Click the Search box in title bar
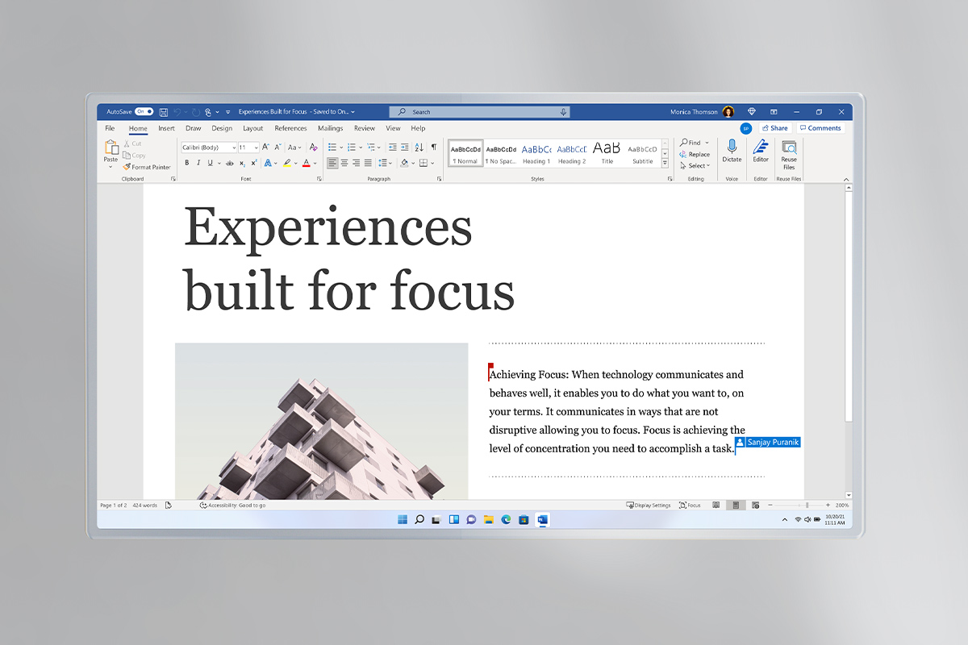This screenshot has height=645, width=968. 479,112
